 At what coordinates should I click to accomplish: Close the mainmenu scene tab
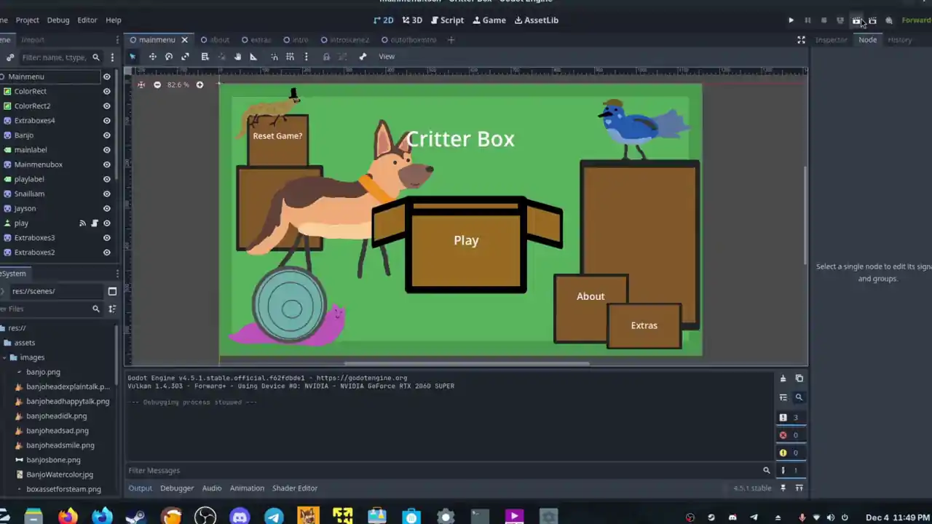184,40
